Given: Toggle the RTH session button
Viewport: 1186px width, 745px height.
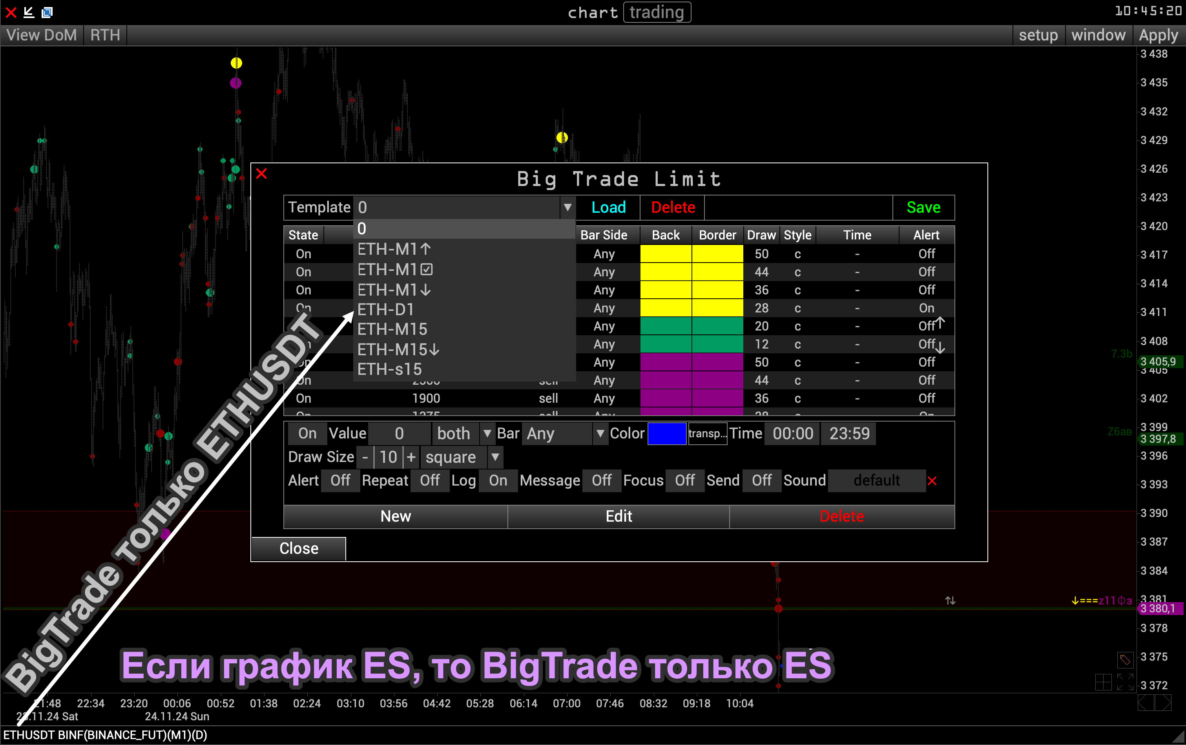Looking at the screenshot, I should [105, 35].
